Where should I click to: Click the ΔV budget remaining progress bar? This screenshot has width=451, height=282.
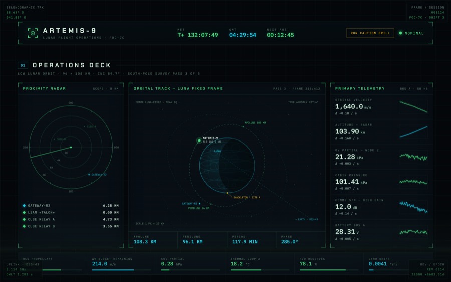click(x=121, y=270)
